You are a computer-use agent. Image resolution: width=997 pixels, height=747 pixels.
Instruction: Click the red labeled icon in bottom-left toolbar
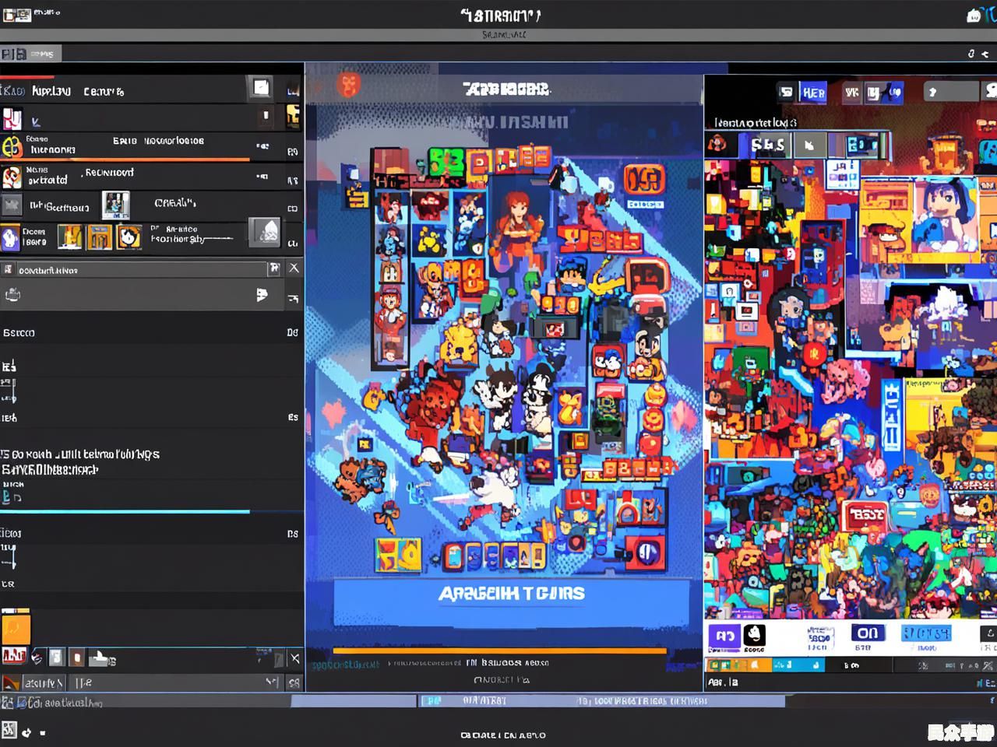[13, 656]
